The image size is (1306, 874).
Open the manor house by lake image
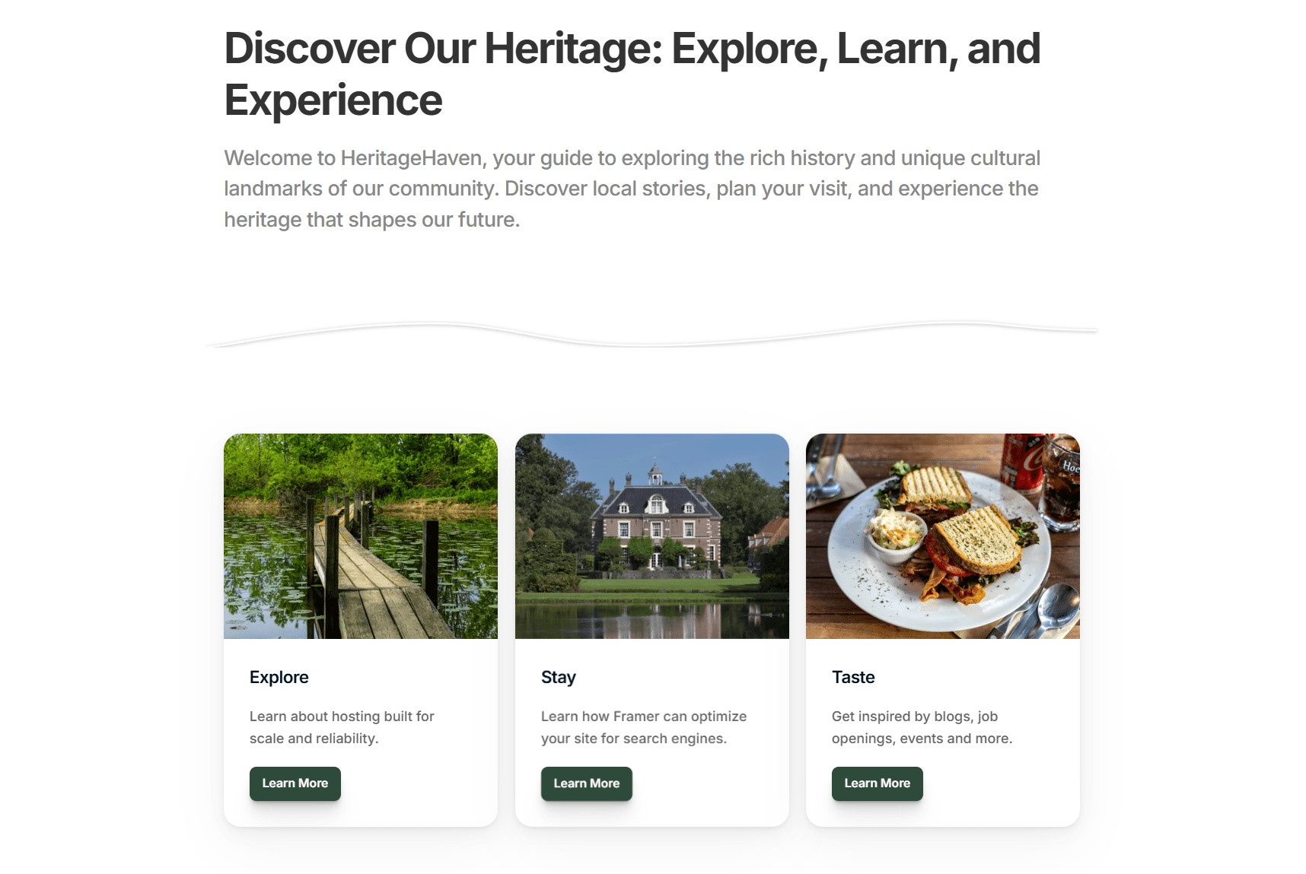652,536
